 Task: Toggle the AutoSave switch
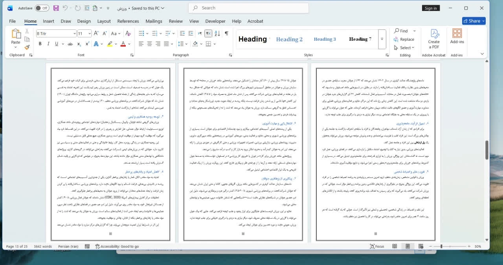tap(42, 8)
